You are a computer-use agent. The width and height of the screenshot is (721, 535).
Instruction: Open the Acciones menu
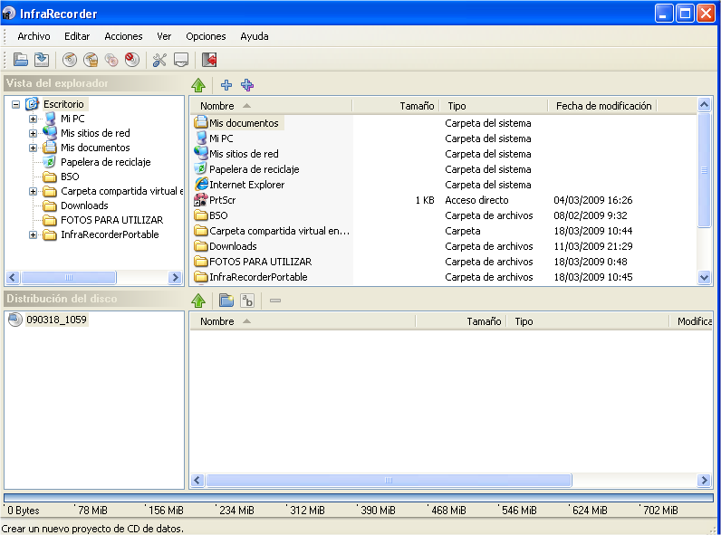pos(123,36)
